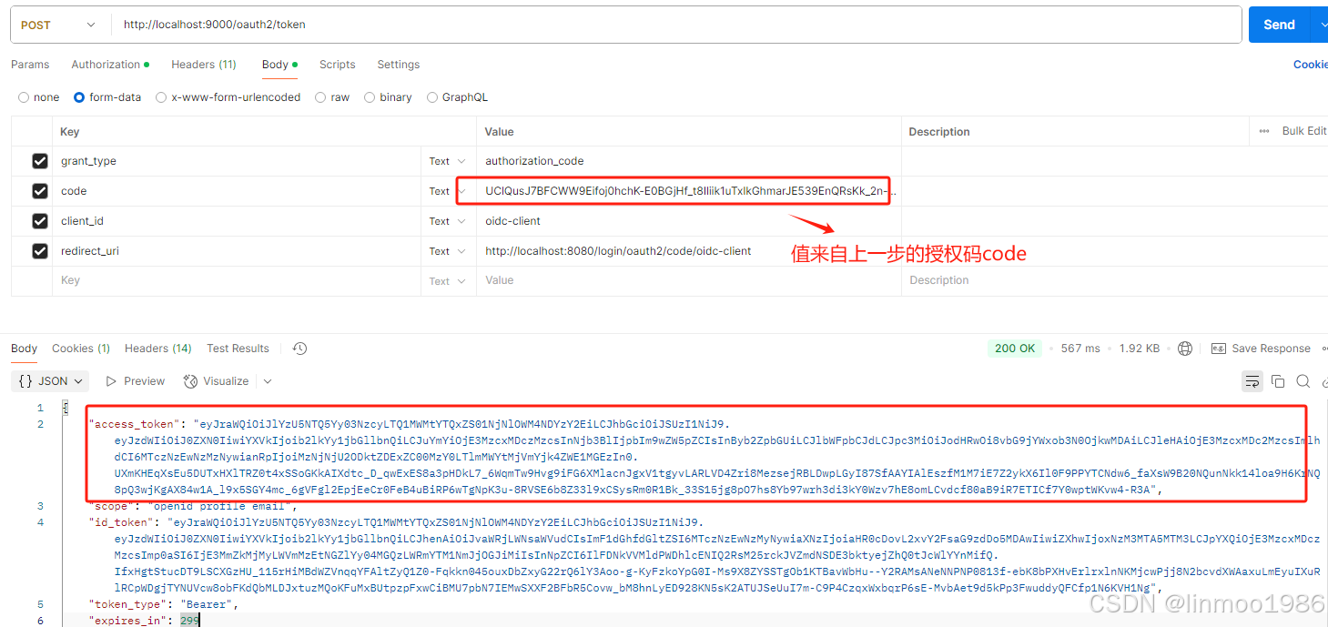Click the "access_token" key in response
Viewport: 1328px width, 627px height.
click(x=137, y=424)
